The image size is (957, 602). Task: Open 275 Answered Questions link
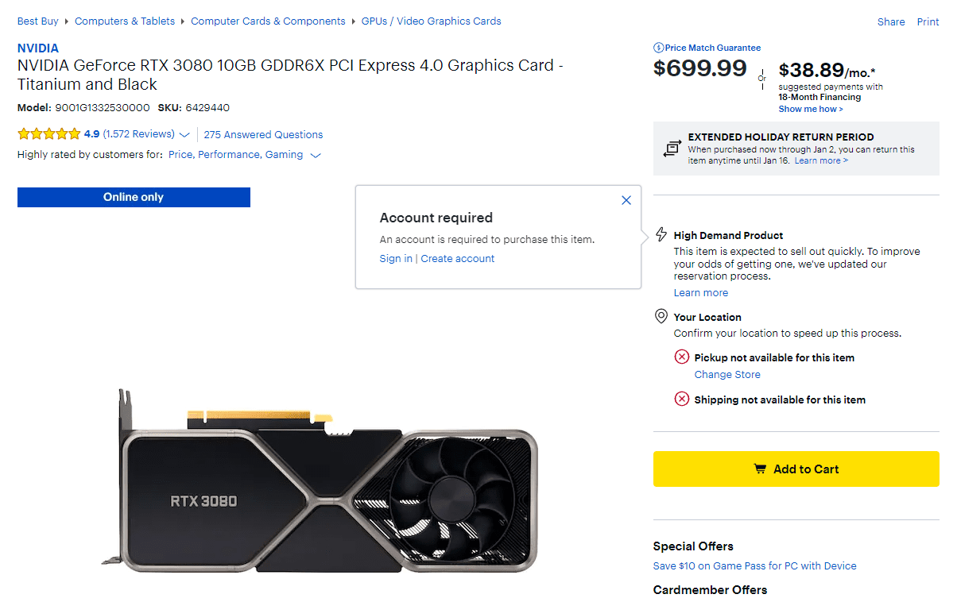tap(264, 135)
